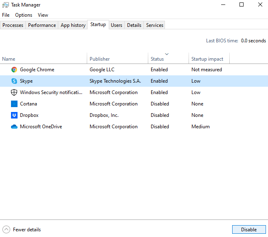Image resolution: width=268 pixels, height=237 pixels.
Task: Click Microsoft Corporation in the Windows Security row
Action: (114, 92)
